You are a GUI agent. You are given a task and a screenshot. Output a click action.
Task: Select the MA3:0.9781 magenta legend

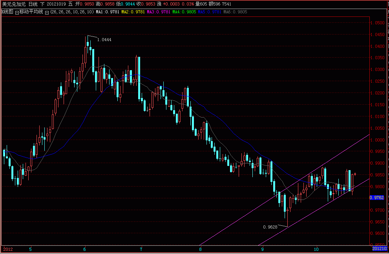click(x=159, y=12)
